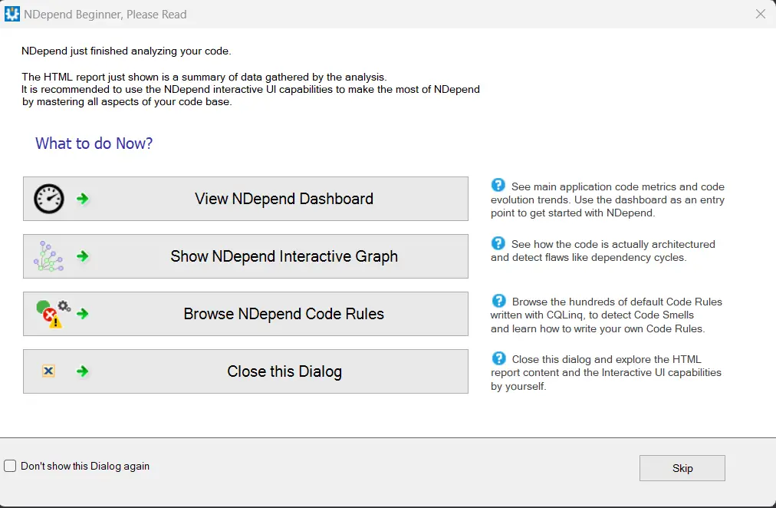Browse NDepend Code Rules
This screenshot has height=508, width=776.
(x=245, y=314)
